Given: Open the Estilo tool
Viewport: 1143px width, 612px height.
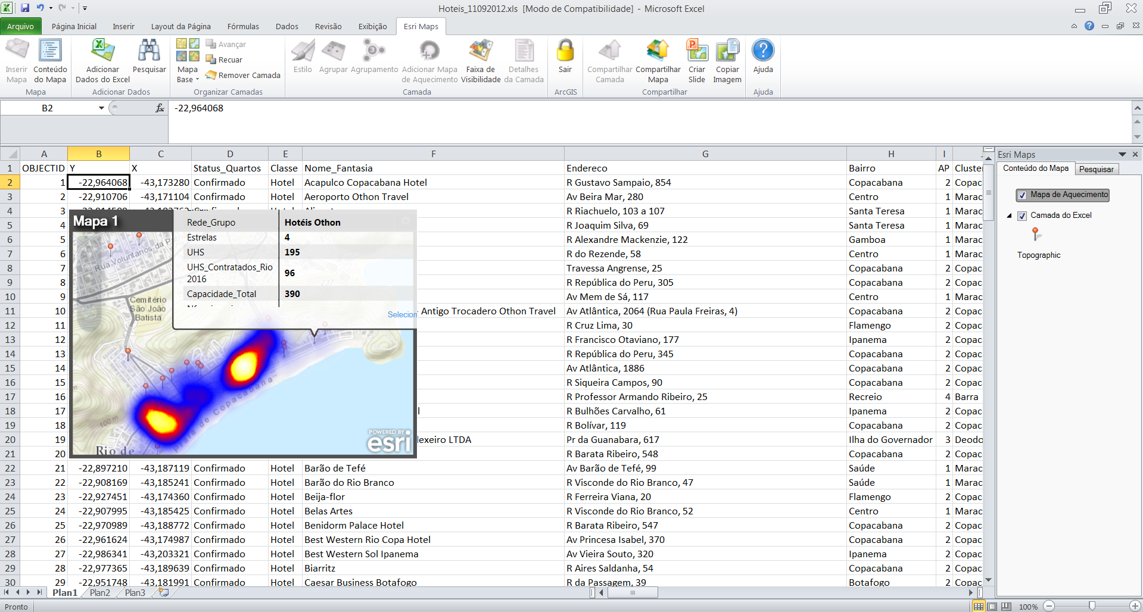Looking at the screenshot, I should (x=303, y=57).
